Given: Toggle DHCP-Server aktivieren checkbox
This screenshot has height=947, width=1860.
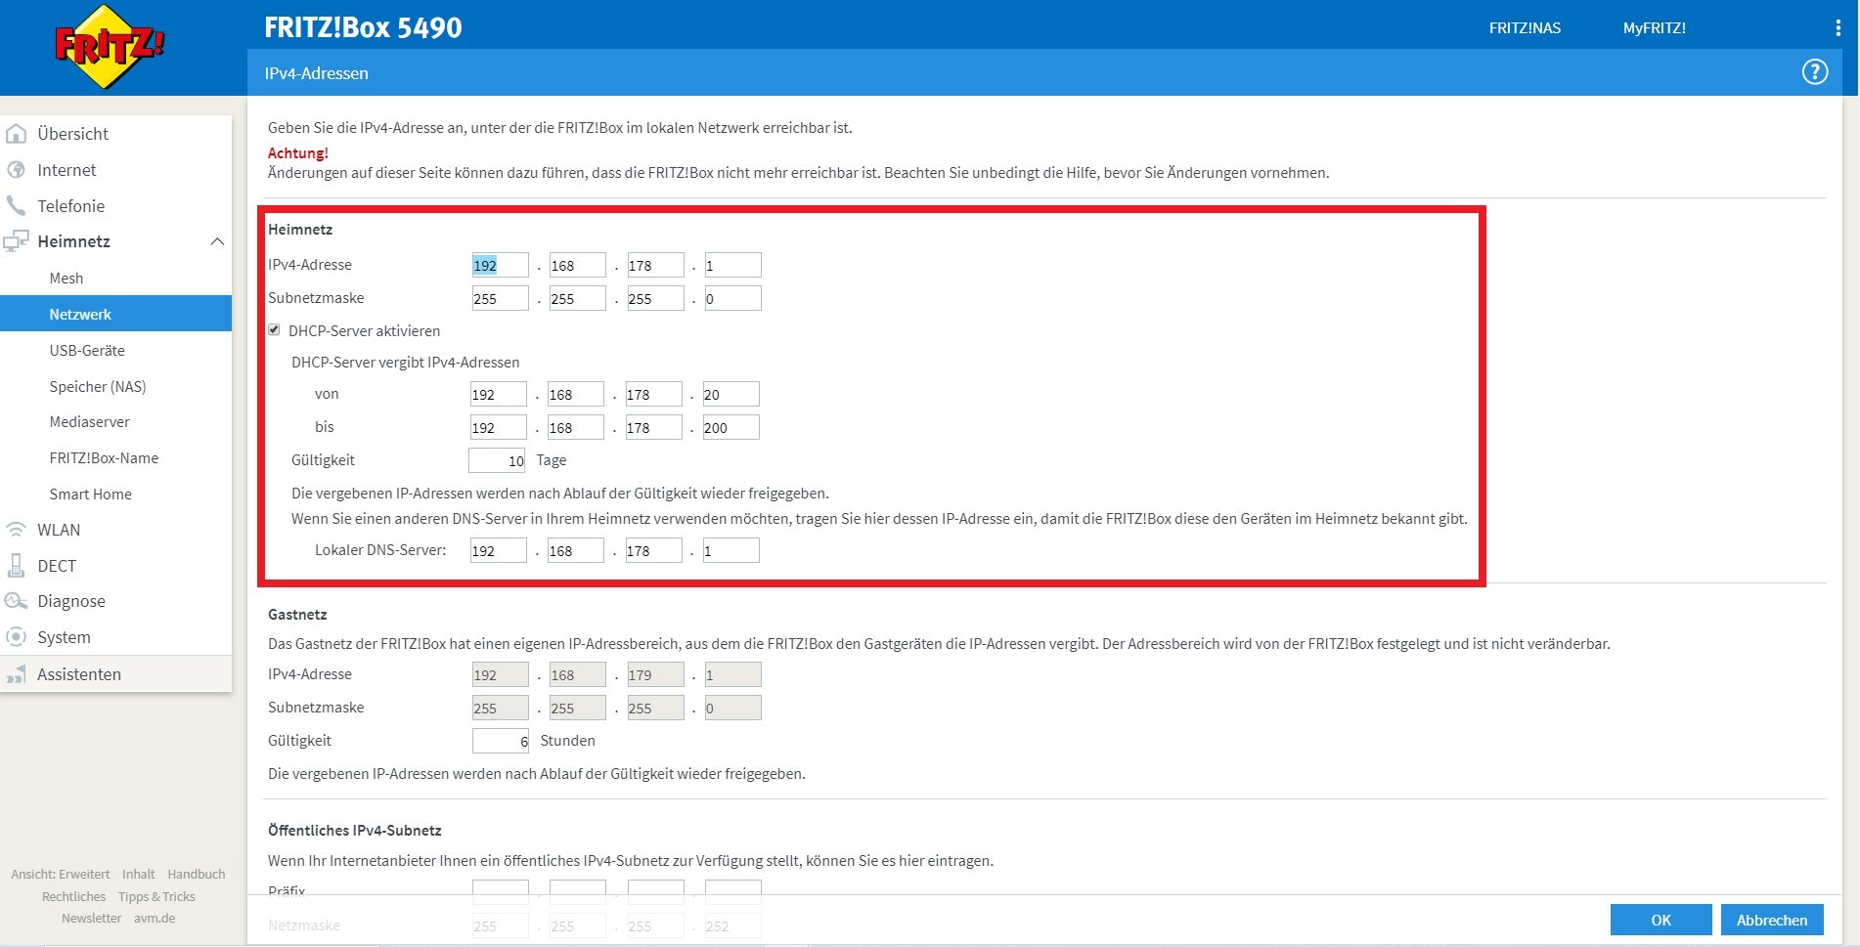Looking at the screenshot, I should (275, 330).
